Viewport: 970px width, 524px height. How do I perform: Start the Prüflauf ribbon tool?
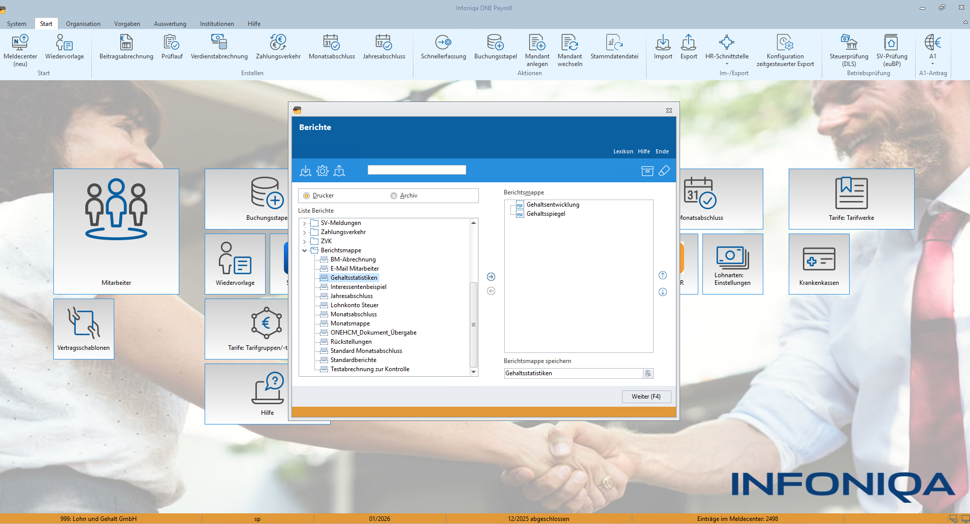click(172, 47)
